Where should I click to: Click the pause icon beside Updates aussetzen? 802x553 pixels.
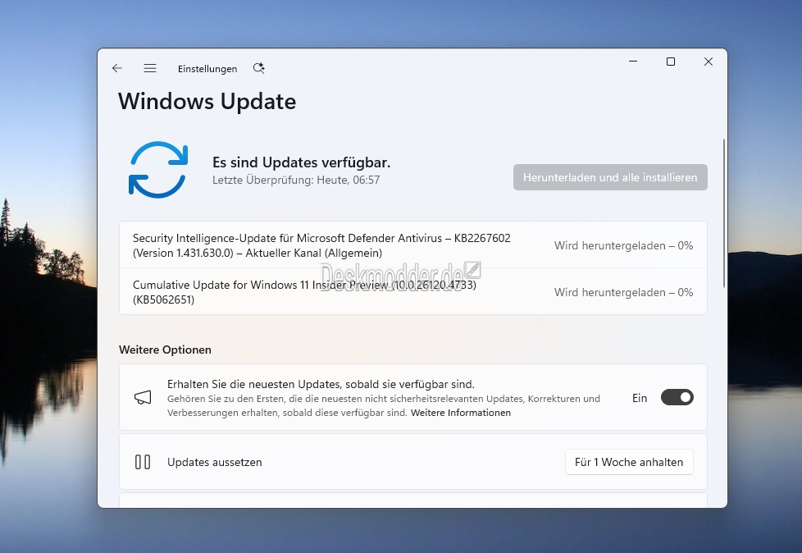pos(143,462)
